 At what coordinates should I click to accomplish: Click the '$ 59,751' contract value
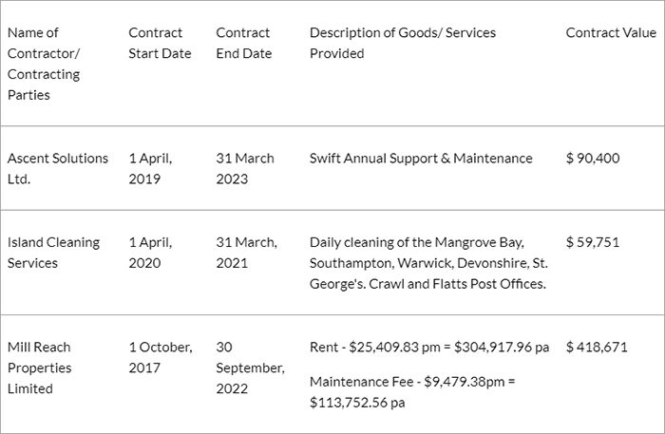tap(593, 241)
